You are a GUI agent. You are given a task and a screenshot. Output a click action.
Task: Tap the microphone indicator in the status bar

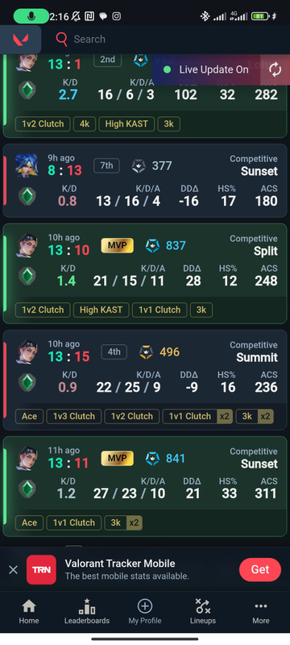pos(31,16)
